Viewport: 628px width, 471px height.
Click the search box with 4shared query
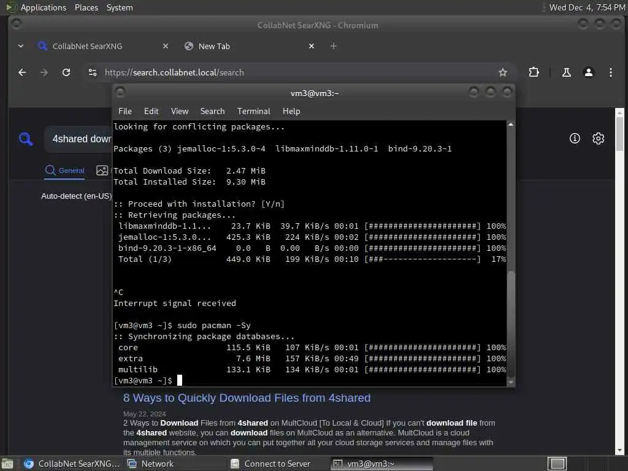click(x=78, y=139)
